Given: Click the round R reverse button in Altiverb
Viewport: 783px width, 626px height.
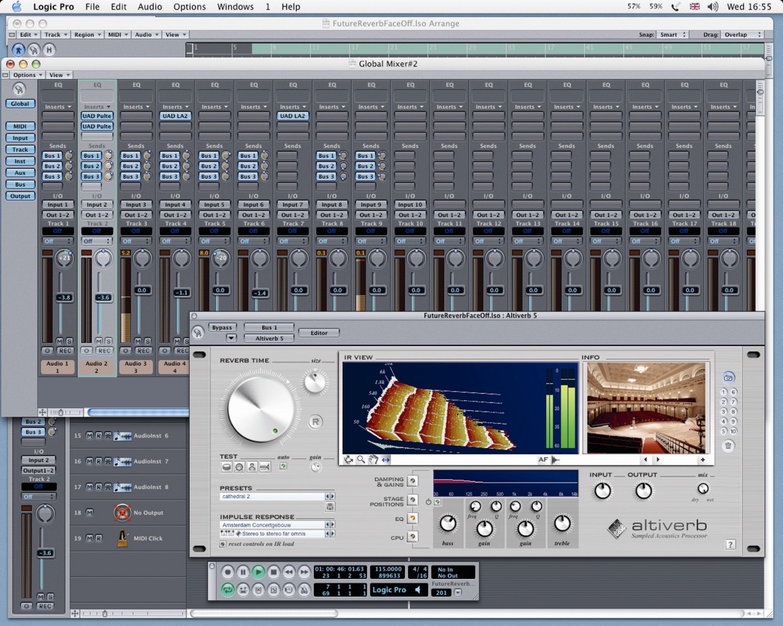Looking at the screenshot, I should (315, 422).
